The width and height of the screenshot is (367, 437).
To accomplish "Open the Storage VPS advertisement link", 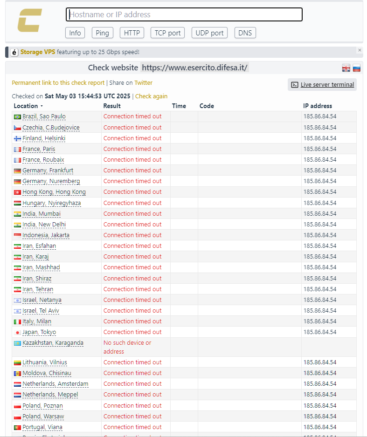I will point(37,52).
